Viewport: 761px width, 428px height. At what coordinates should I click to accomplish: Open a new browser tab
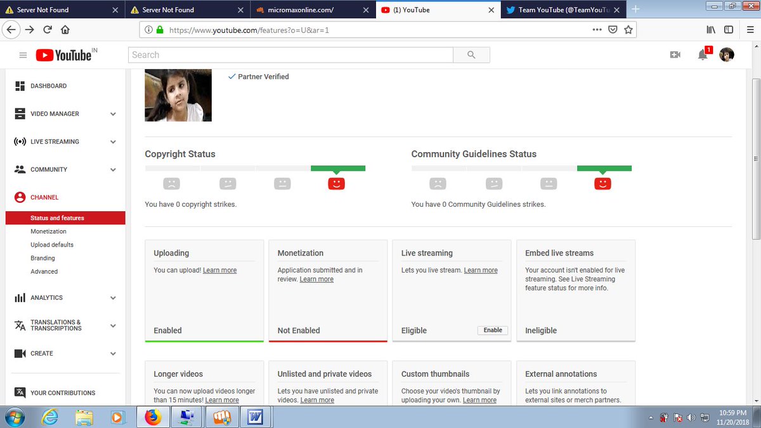636,10
